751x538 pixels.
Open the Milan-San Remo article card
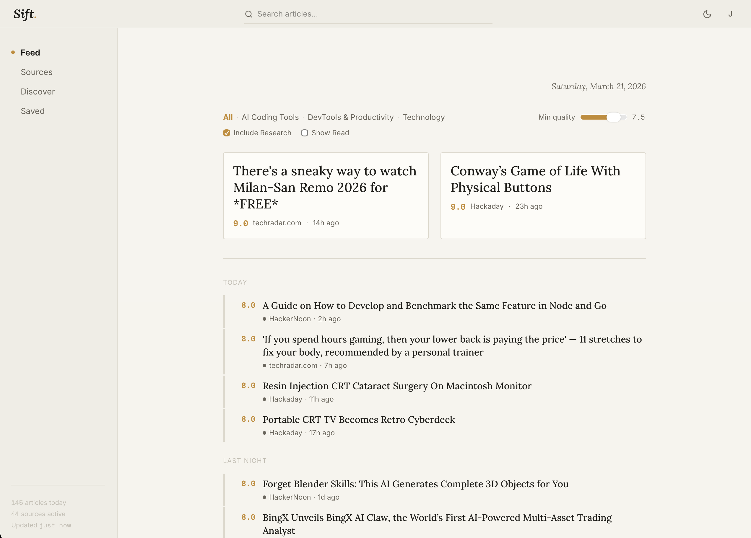[326, 195]
